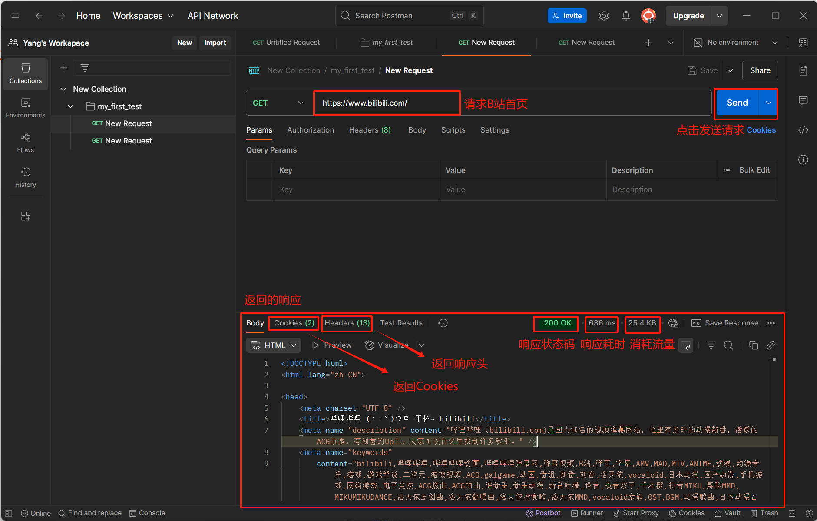Copy the response body

[754, 345]
